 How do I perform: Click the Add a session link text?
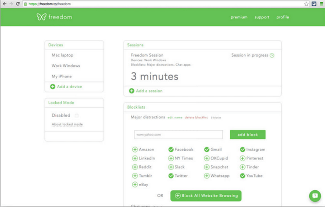pyautogui.click(x=149, y=91)
